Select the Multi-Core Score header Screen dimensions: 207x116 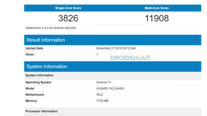[x=157, y=8]
